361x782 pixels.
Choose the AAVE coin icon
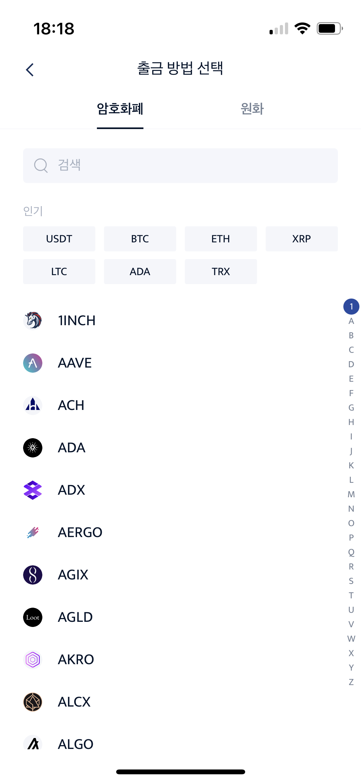click(33, 363)
